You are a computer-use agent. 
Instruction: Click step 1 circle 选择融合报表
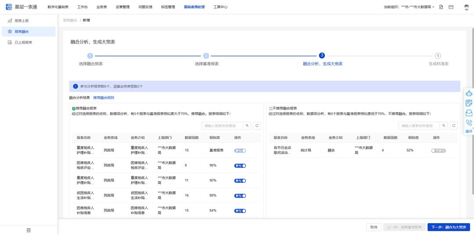(x=90, y=56)
